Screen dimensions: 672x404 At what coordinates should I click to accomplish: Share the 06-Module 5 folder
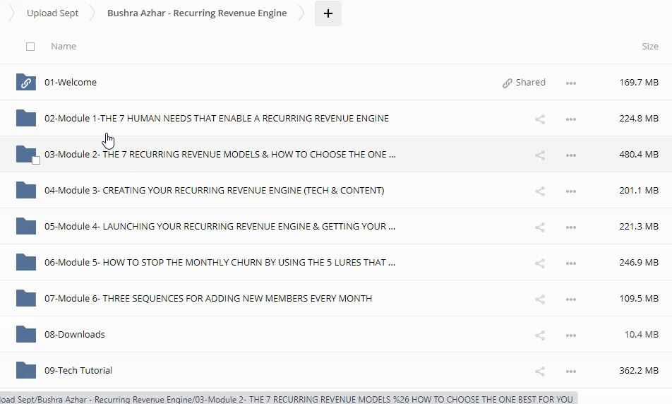tap(540, 263)
